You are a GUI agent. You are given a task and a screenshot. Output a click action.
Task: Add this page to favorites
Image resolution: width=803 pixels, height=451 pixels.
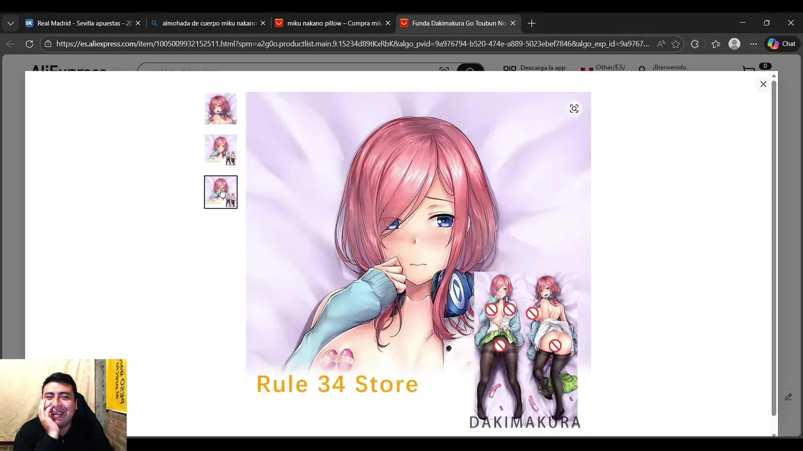tap(676, 44)
